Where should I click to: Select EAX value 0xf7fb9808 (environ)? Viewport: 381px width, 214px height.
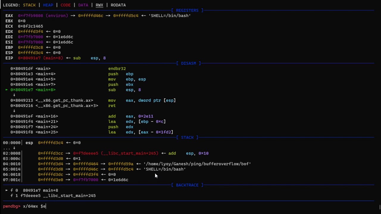coord(43,15)
